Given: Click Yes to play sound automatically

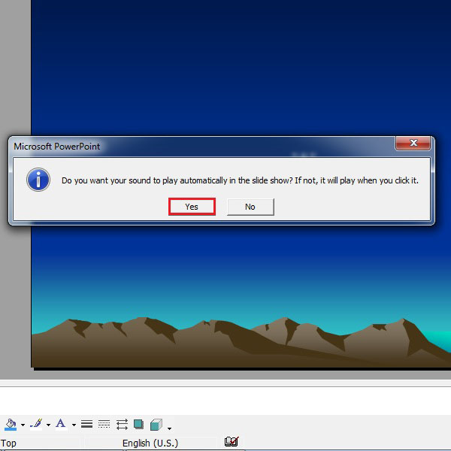Looking at the screenshot, I should (192, 207).
